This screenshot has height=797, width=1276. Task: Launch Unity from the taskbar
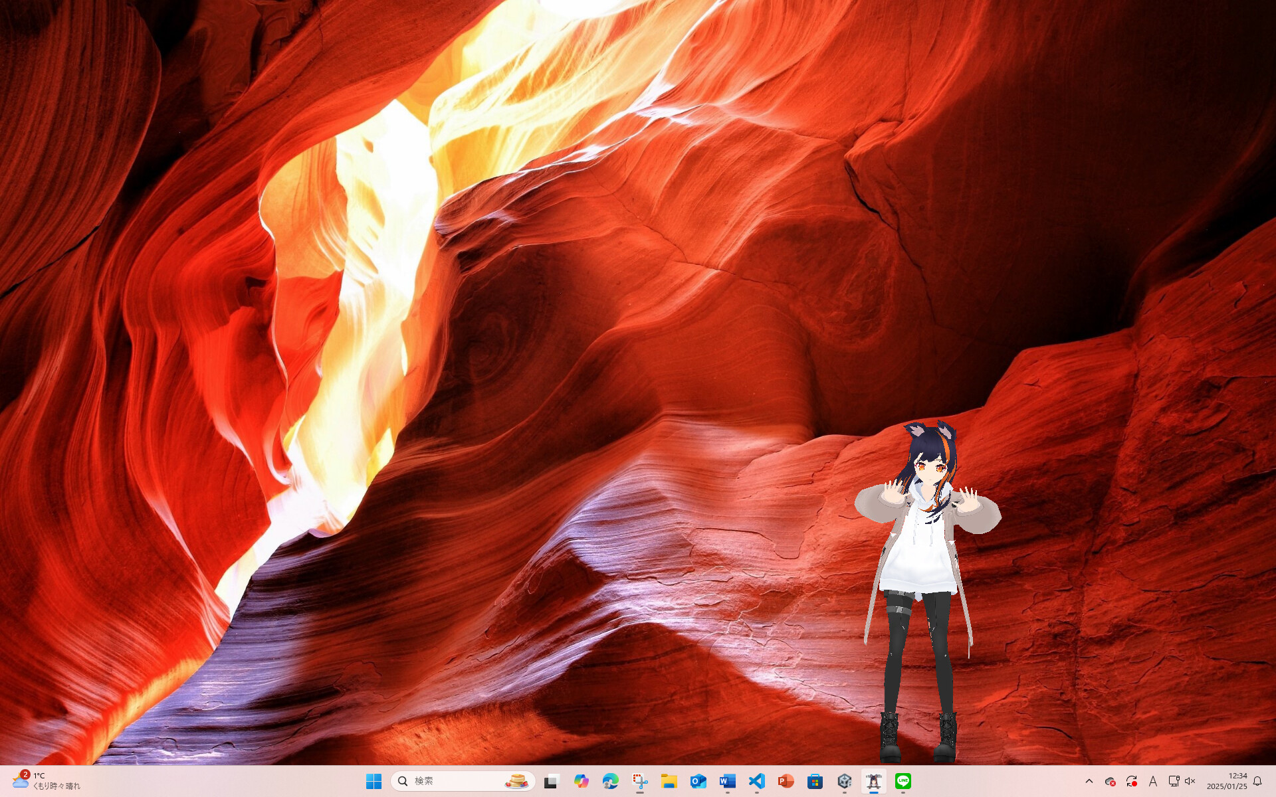pos(845,781)
